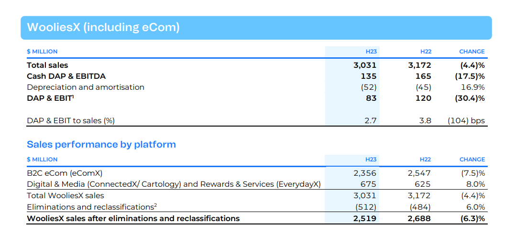Click the (30.4)% DAP & EBIT change value
The height and width of the screenshot is (234, 515).
click(469, 98)
